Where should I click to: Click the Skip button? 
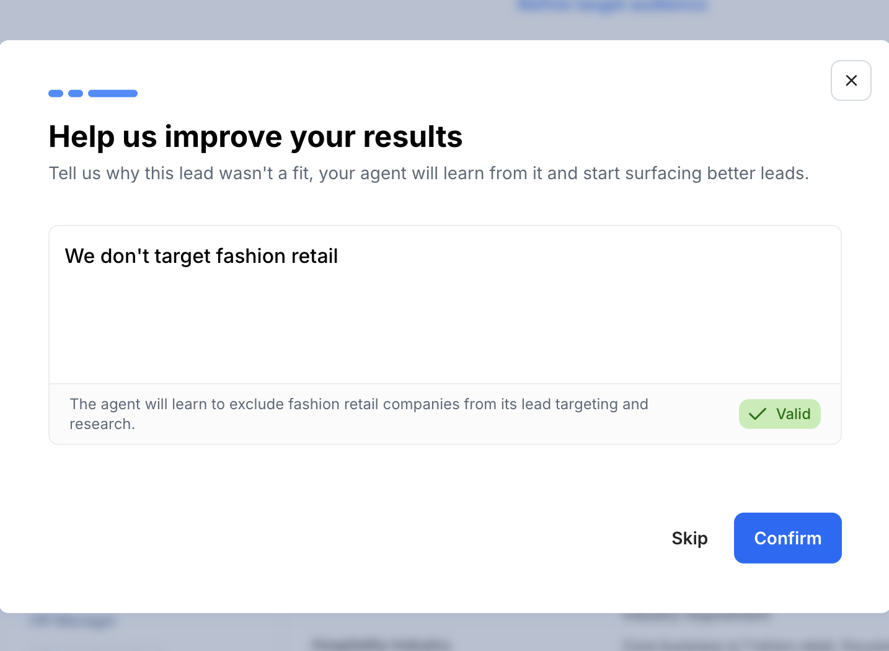pyautogui.click(x=689, y=538)
